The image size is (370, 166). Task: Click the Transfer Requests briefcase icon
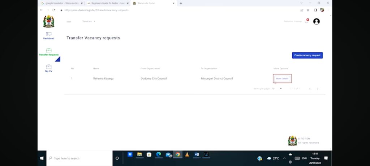[49, 51]
